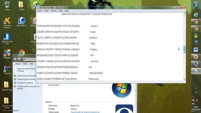This screenshot has height=113, width=201.
Task: Show hidden tray icons arrow
Action: click(x=193, y=97)
